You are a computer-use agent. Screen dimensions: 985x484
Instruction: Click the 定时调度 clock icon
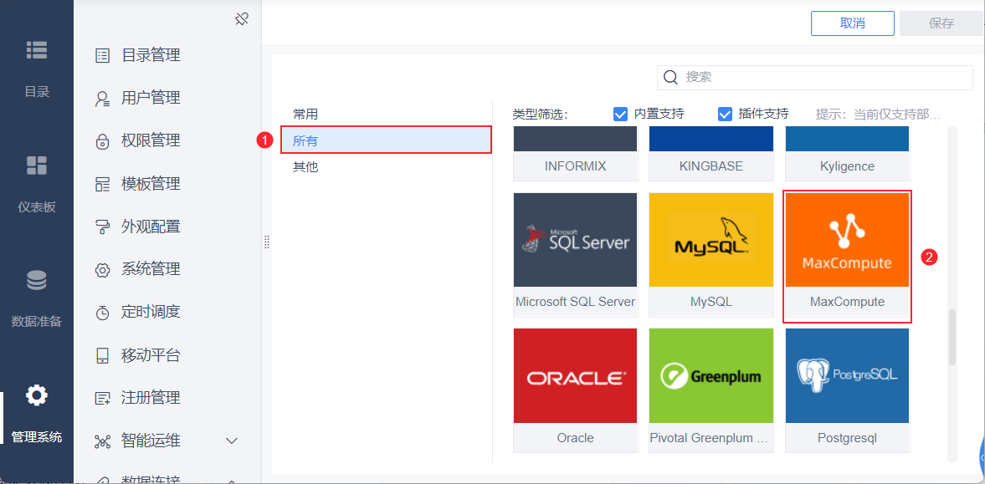click(102, 312)
